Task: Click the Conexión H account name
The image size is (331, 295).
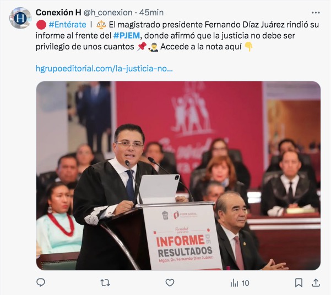Action: point(58,13)
